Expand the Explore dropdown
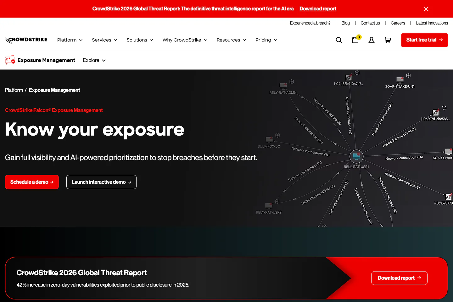The height and width of the screenshot is (302, 453). click(x=94, y=60)
